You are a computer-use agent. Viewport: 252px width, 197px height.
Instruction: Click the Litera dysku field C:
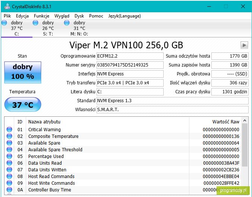click(x=130, y=92)
